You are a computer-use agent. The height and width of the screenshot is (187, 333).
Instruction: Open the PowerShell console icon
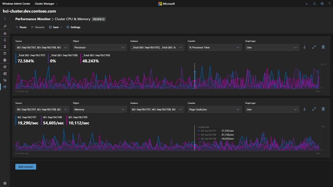click(x=307, y=4)
